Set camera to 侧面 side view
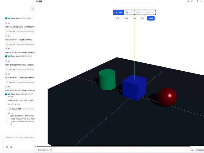The image size is (204, 153). coord(126,18)
